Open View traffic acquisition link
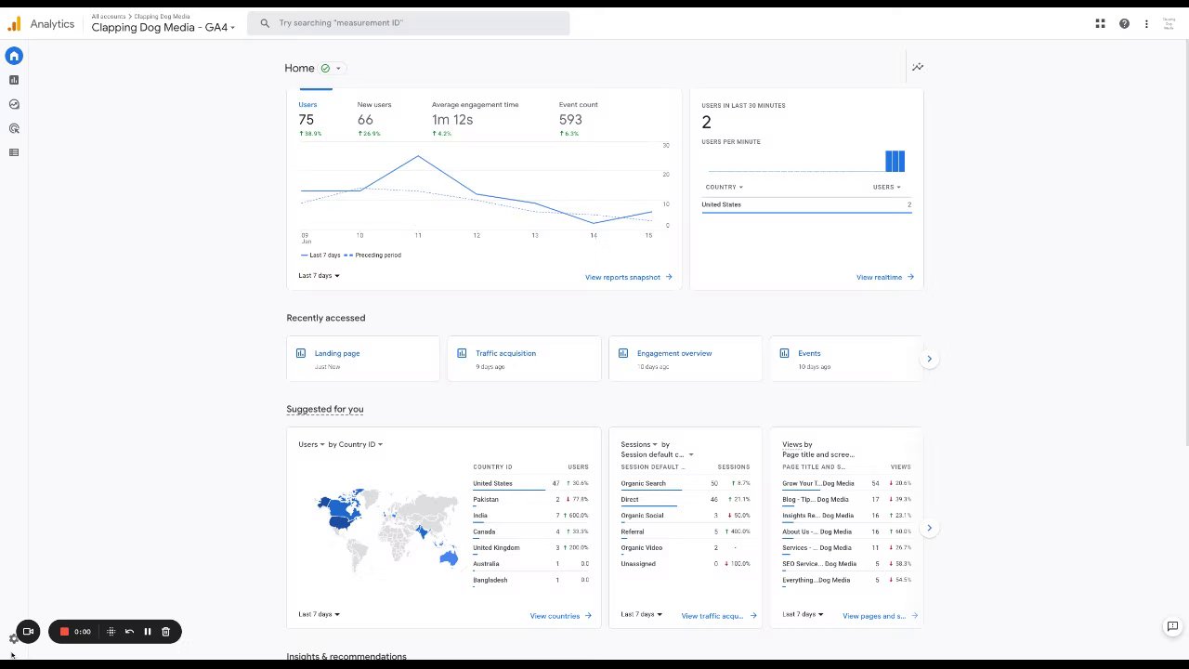This screenshot has width=1189, height=669. click(719, 616)
